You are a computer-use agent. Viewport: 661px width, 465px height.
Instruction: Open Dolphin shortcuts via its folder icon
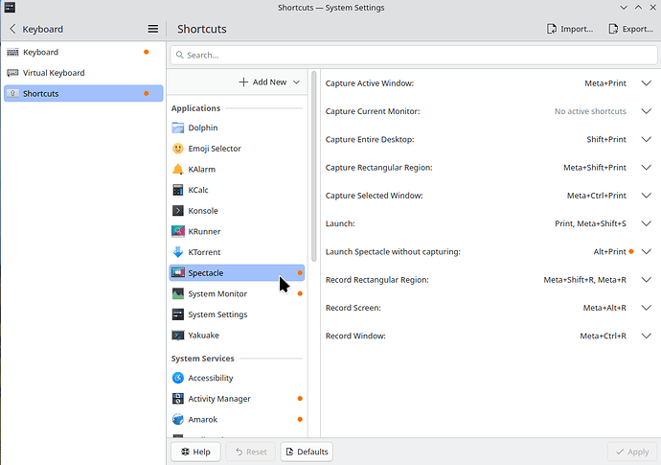click(178, 128)
